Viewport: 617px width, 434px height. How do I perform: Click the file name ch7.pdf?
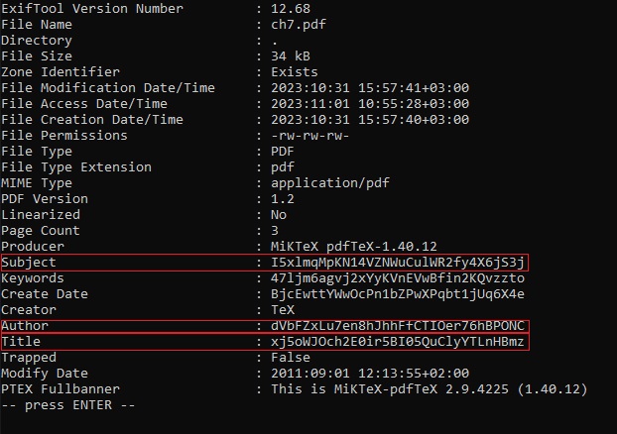pos(299,25)
